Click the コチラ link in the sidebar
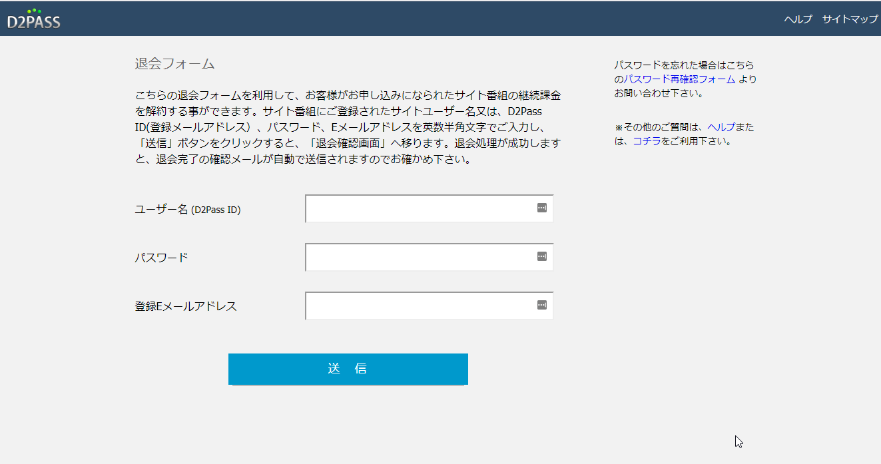The image size is (881, 464). coord(647,141)
